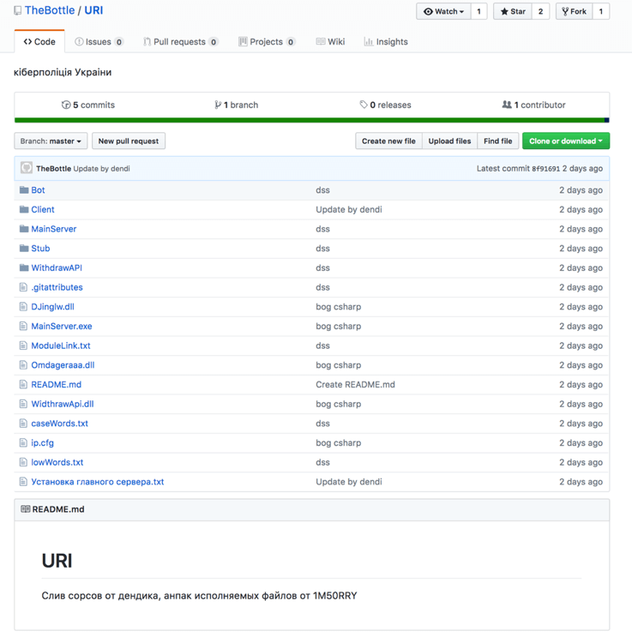The width and height of the screenshot is (632, 643).
Task: Open the Bot folder
Action: 38,190
